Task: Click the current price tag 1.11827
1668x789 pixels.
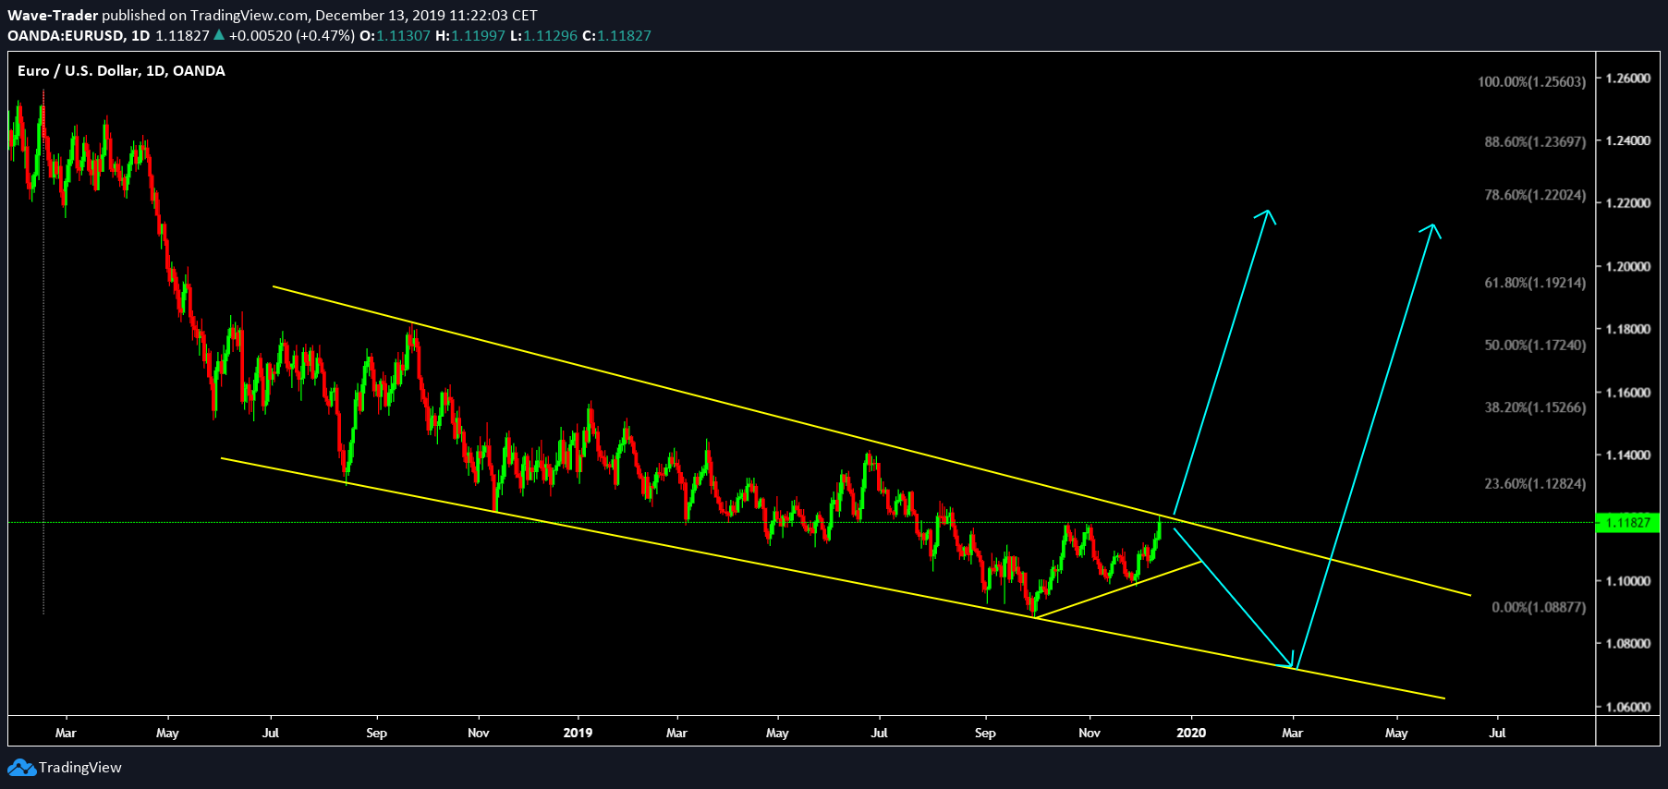Action: [x=1628, y=523]
